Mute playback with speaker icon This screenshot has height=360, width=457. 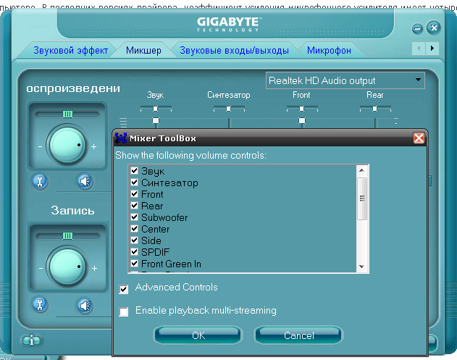(85, 181)
